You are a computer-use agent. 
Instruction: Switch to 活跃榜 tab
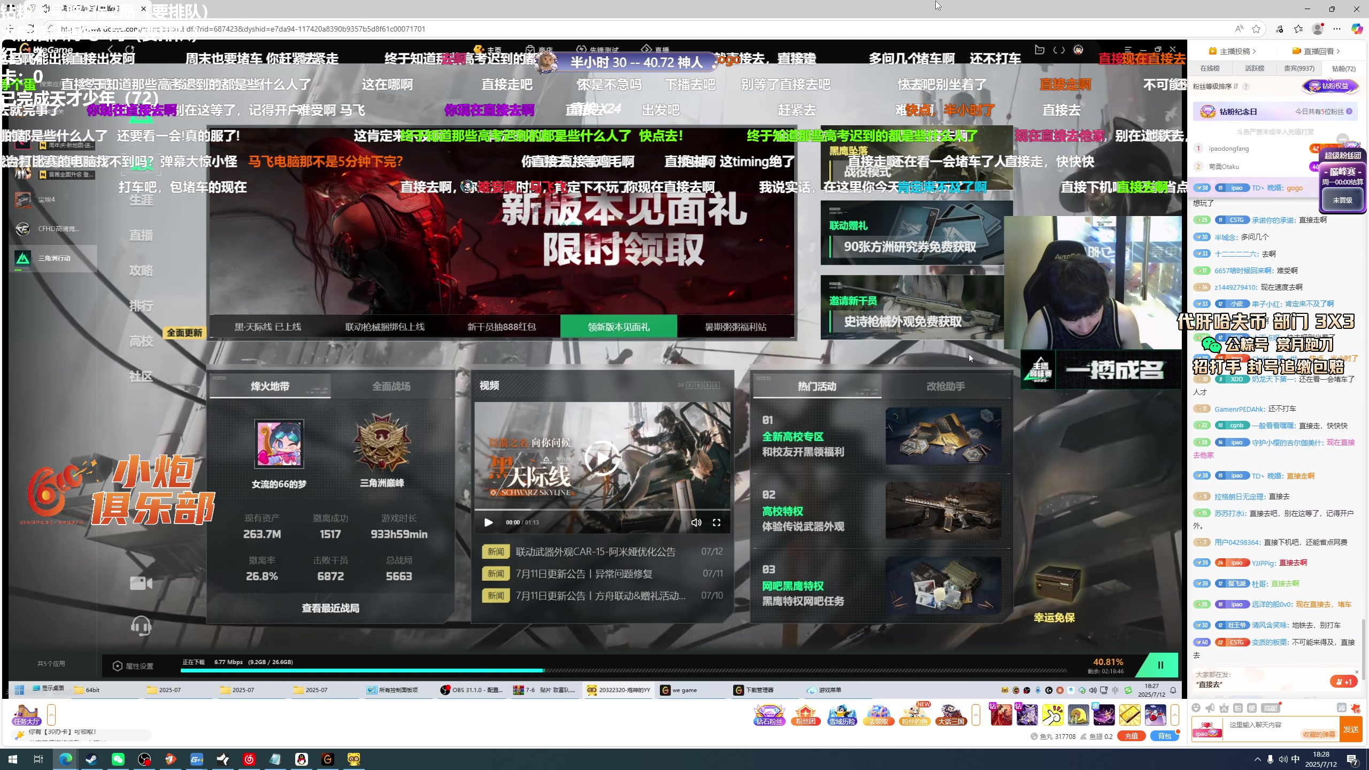pos(1255,68)
